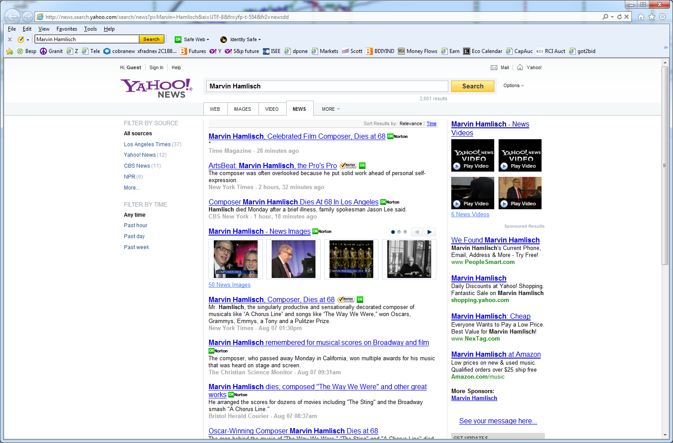Open the Eco Calendar favorite
The image size is (673, 443).
click(483, 51)
